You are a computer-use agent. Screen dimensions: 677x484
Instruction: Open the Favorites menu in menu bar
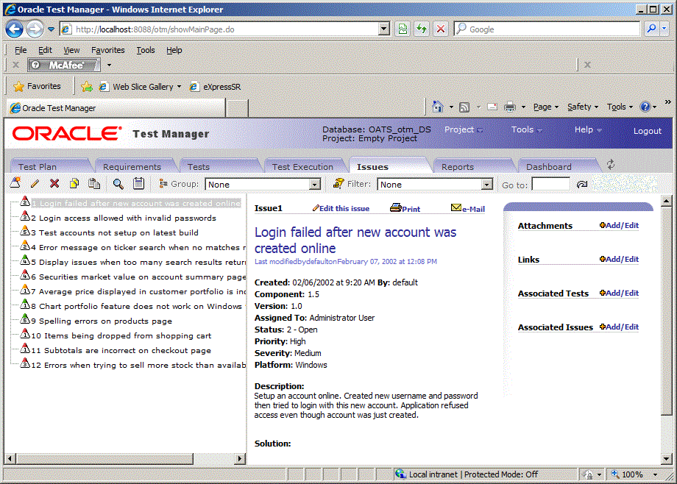[x=108, y=50]
